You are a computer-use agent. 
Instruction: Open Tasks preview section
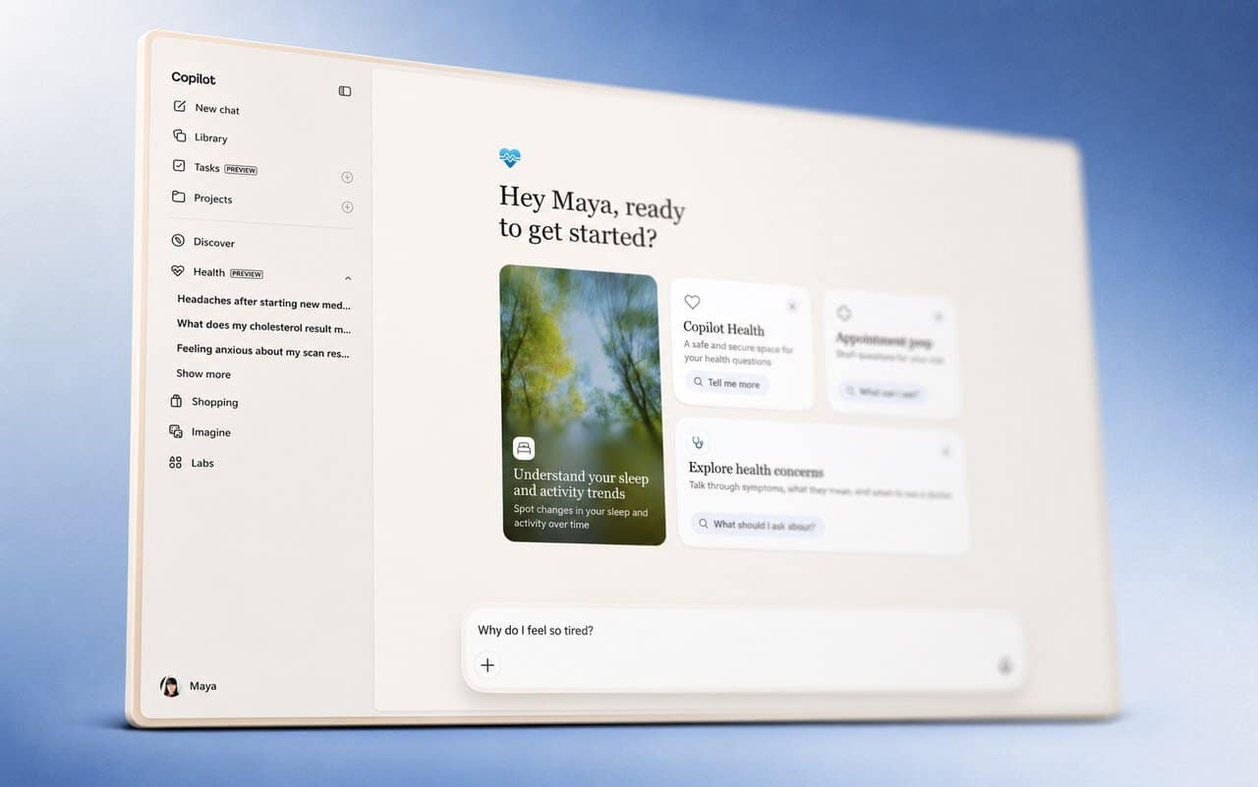tap(215, 168)
